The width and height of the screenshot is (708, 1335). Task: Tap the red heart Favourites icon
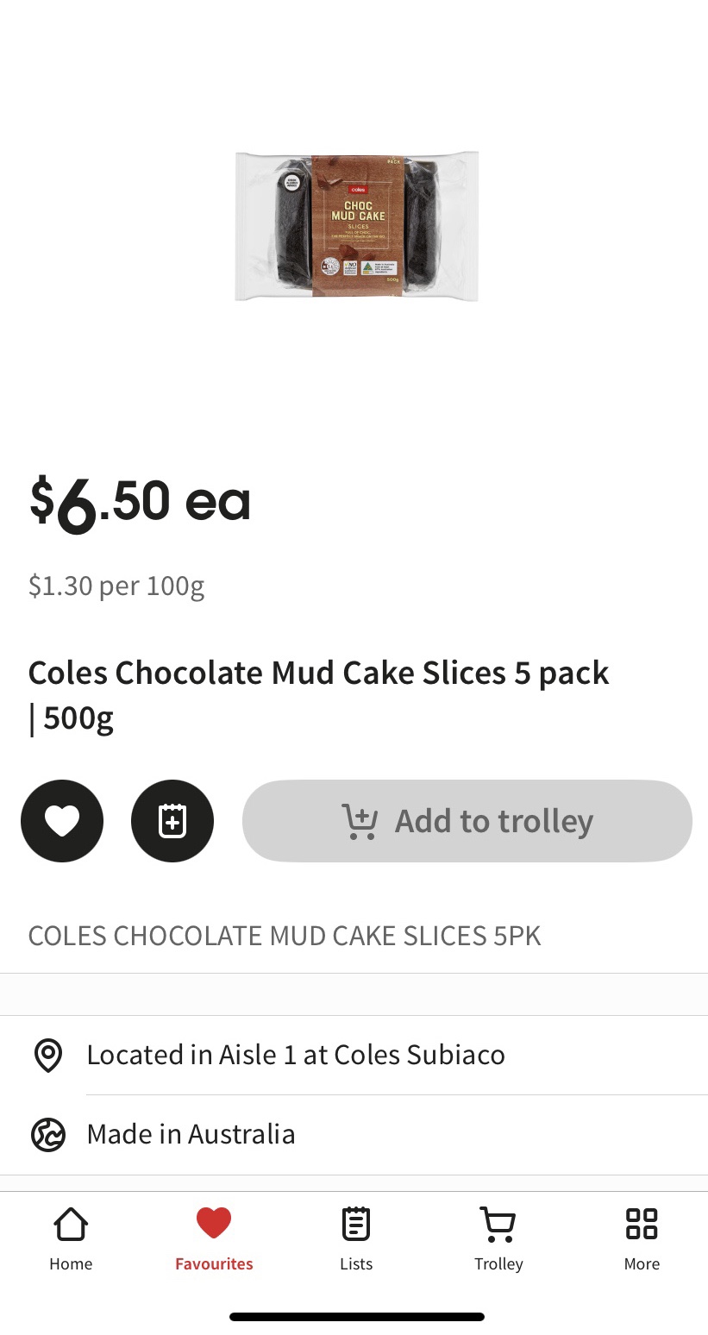click(x=214, y=1224)
